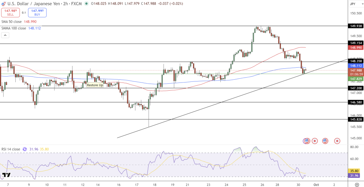Click the TradingView logo in the RSI pane
Screen dimensions: 364x187
pos(7,175)
